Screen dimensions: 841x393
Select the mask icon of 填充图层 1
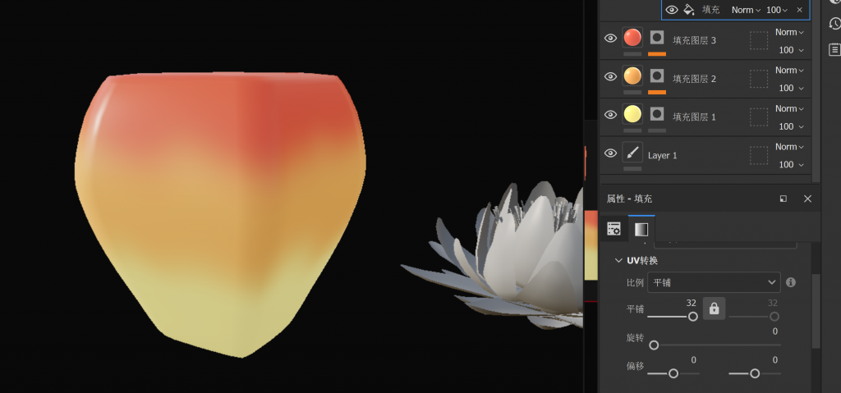657,114
